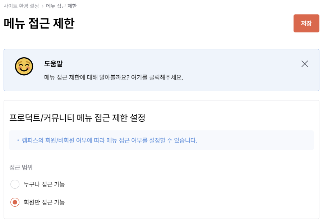Click the red dot inside the selected radio
Viewport: 323px width, 224px height.
pyautogui.click(x=15, y=202)
